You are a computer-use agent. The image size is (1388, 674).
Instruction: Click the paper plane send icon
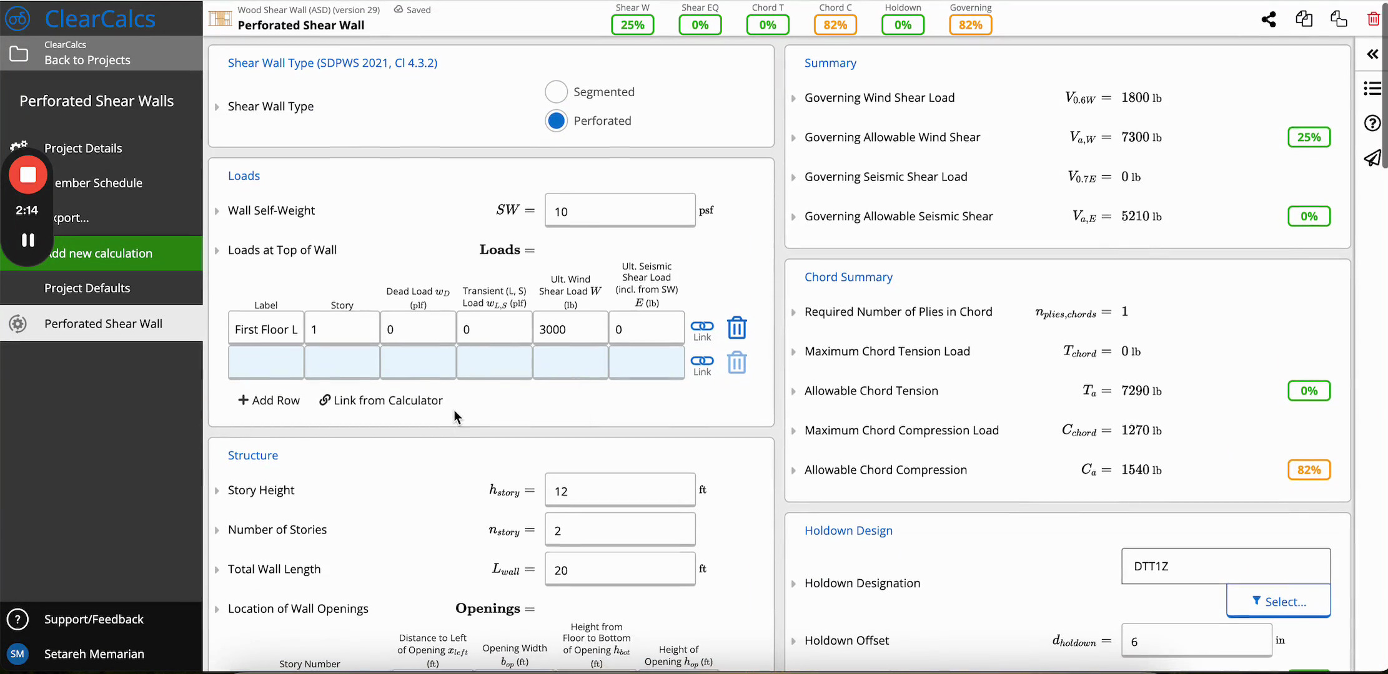click(1372, 158)
